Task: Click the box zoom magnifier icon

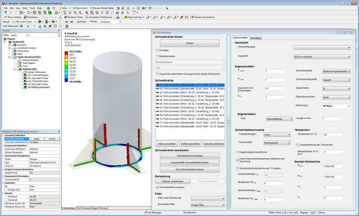Action: [x=92, y=13]
